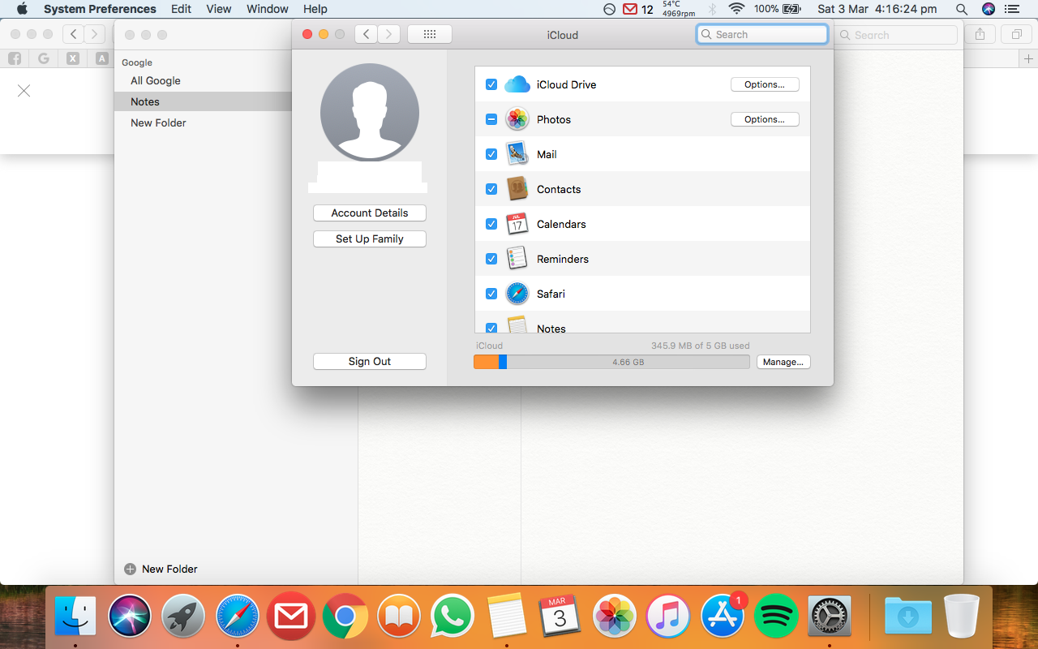Open Notification Center in menu bar

click(1011, 9)
